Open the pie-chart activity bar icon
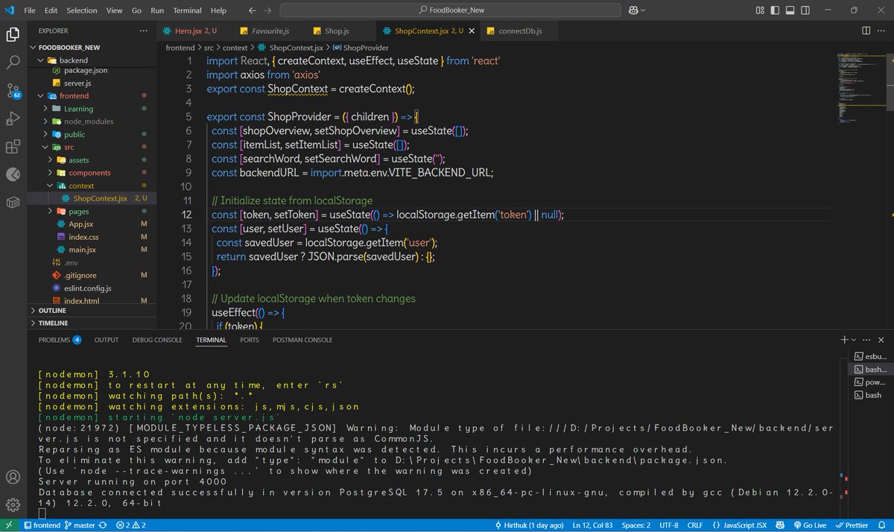 (x=13, y=174)
